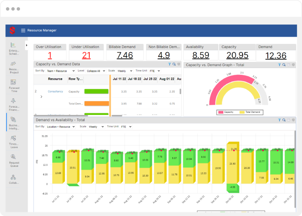Open Collaboration in the sidebar
This screenshot has height=216, width=302.
coord(14,179)
